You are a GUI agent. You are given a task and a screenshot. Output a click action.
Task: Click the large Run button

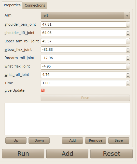tap(23, 154)
